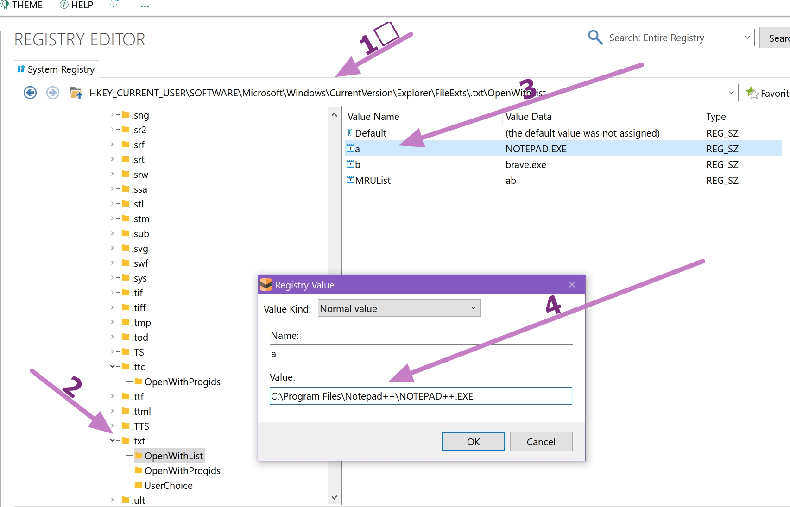The width and height of the screenshot is (790, 507).
Task: Click the forward navigation arrow icon
Action: click(53, 93)
